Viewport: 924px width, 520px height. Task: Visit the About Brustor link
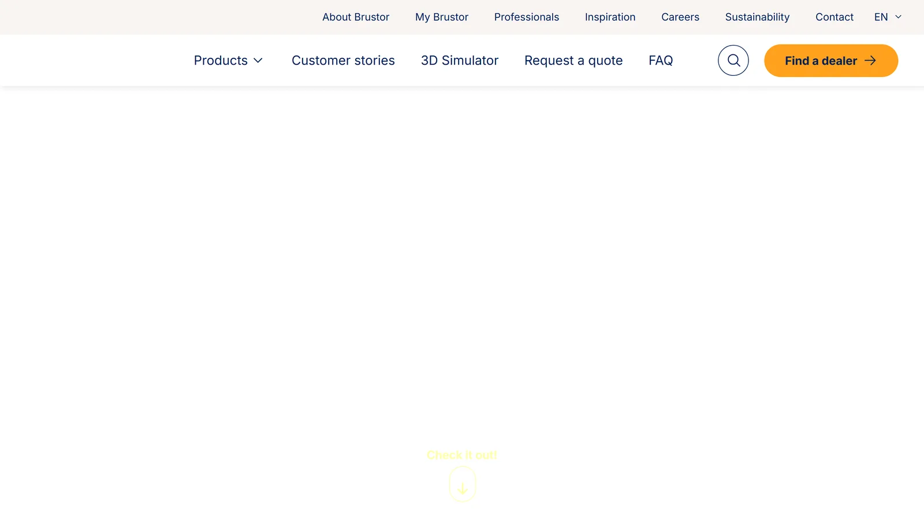(356, 17)
